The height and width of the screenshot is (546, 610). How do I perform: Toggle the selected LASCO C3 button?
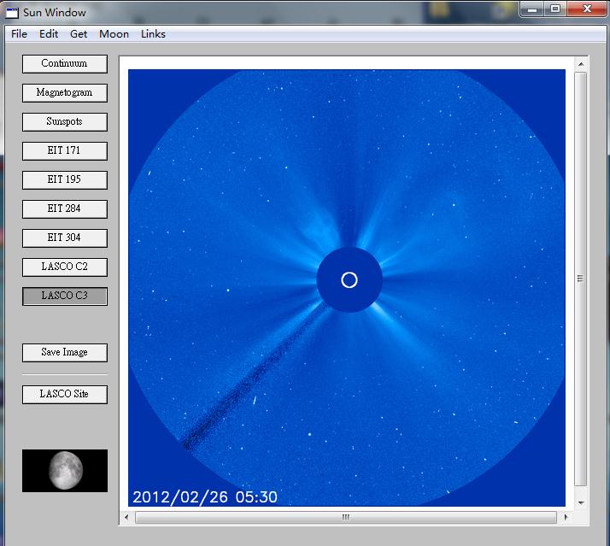pos(65,296)
